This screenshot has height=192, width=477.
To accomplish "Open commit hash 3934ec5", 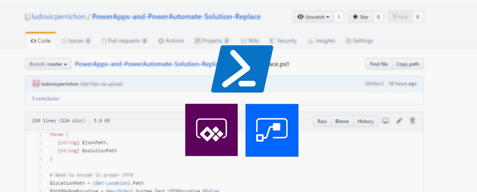I will point(374,84).
